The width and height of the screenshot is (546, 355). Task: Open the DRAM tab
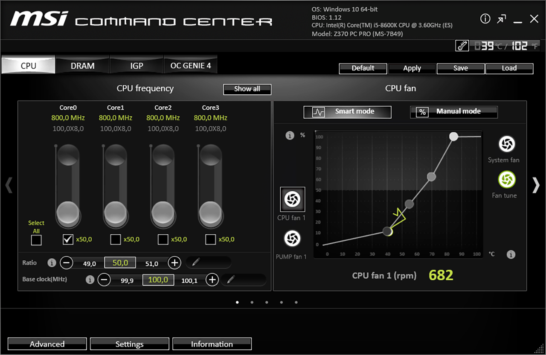pos(82,66)
